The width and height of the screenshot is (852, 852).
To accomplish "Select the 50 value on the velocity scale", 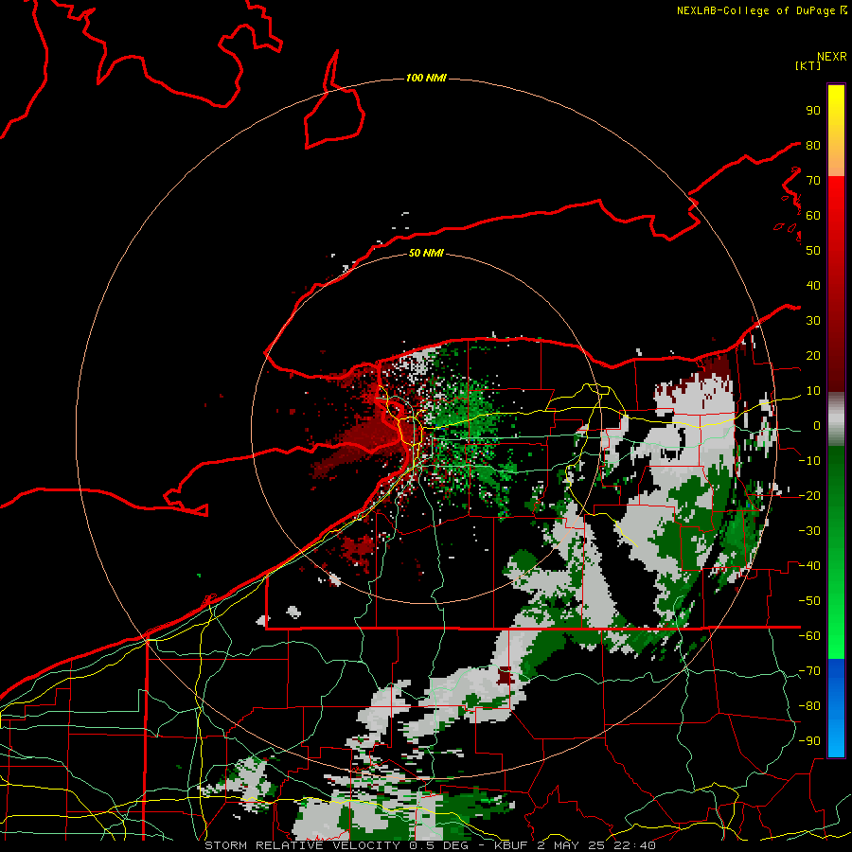I will click(x=813, y=251).
